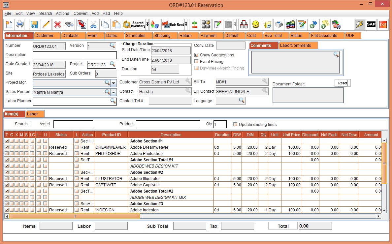Viewport: 392px width, 244px height.
Task: Click the binoculars find icon
Action: pyautogui.click(x=69, y=24)
